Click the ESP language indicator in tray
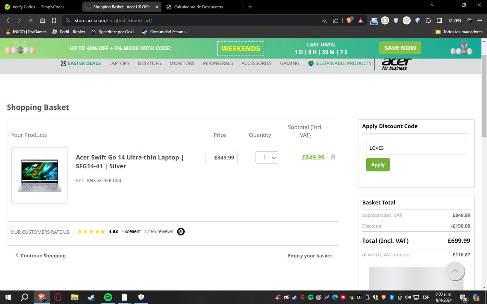The image size is (487, 304). [x=426, y=297]
